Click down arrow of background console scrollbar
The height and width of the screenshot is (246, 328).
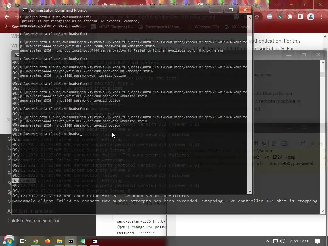(x=323, y=211)
